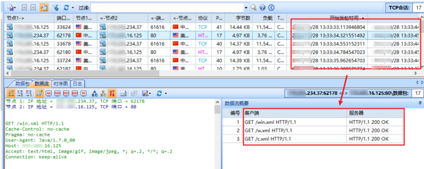
Task: Sort by the 协议 column header
Action: 204,18
